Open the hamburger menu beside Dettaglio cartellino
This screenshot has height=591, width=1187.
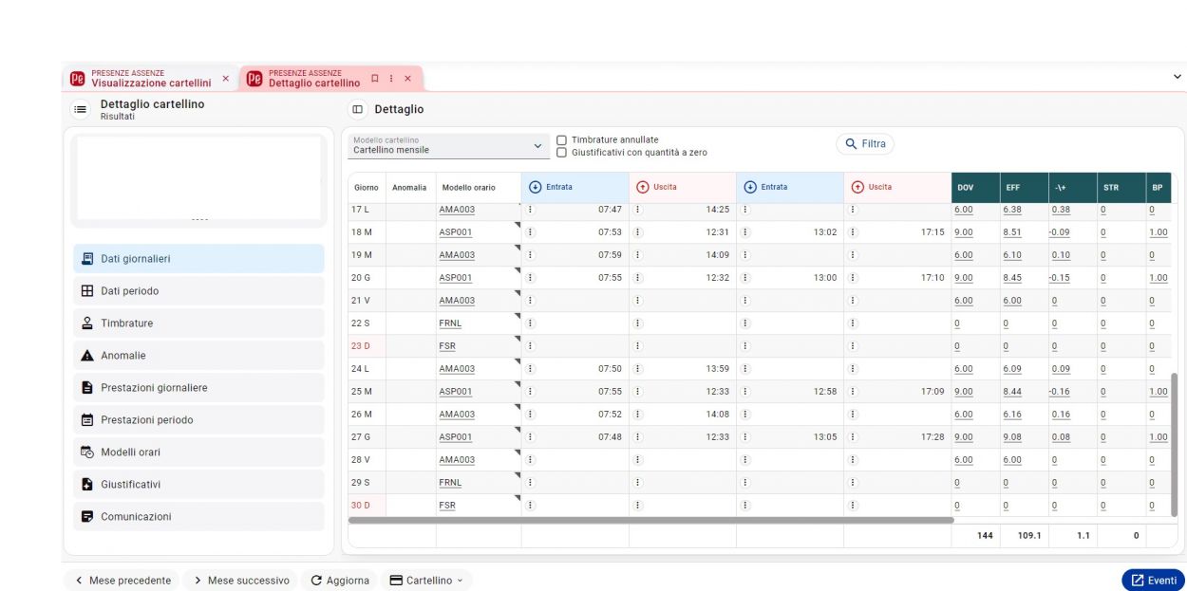tap(81, 109)
